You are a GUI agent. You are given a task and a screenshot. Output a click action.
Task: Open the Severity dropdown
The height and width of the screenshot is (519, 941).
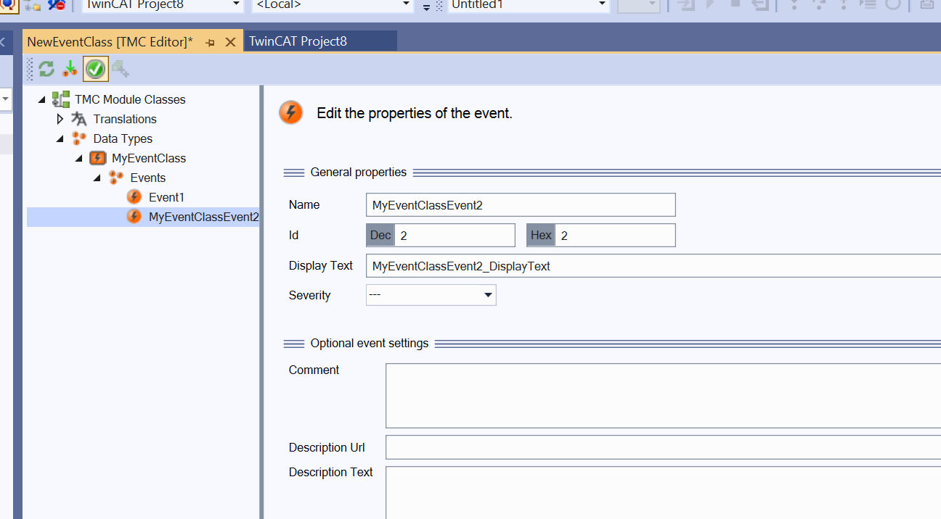point(431,295)
